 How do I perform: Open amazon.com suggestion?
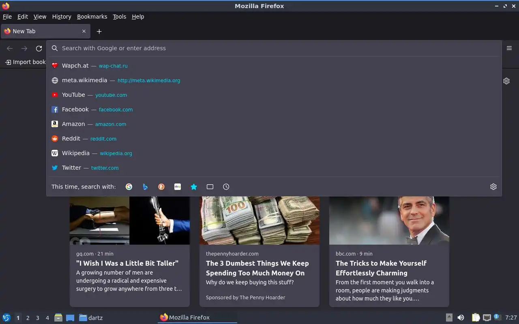(111, 124)
